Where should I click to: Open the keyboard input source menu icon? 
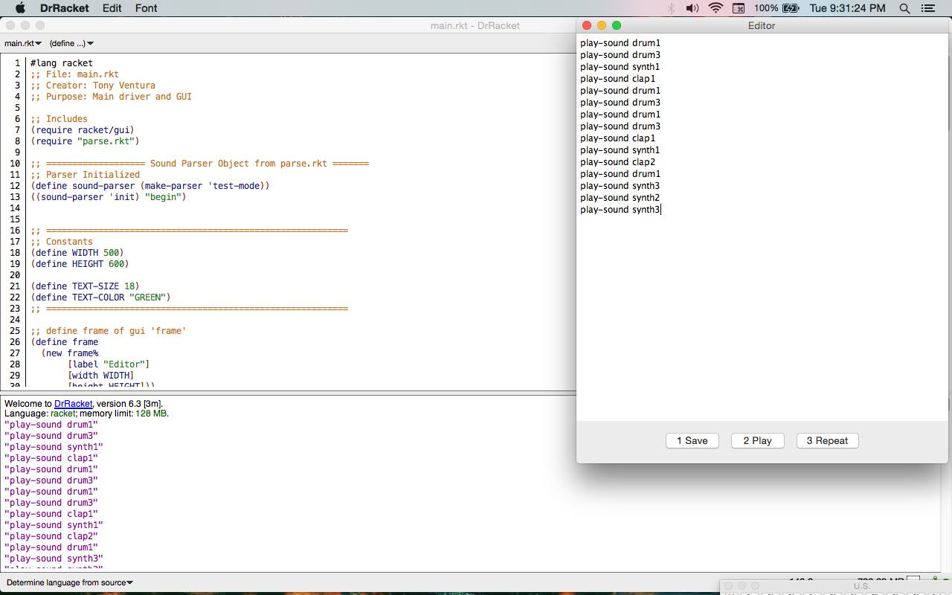click(739, 8)
